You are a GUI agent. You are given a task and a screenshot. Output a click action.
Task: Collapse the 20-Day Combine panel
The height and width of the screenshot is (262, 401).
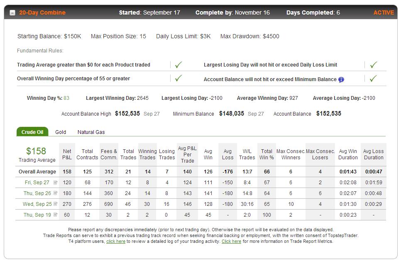click(12, 12)
